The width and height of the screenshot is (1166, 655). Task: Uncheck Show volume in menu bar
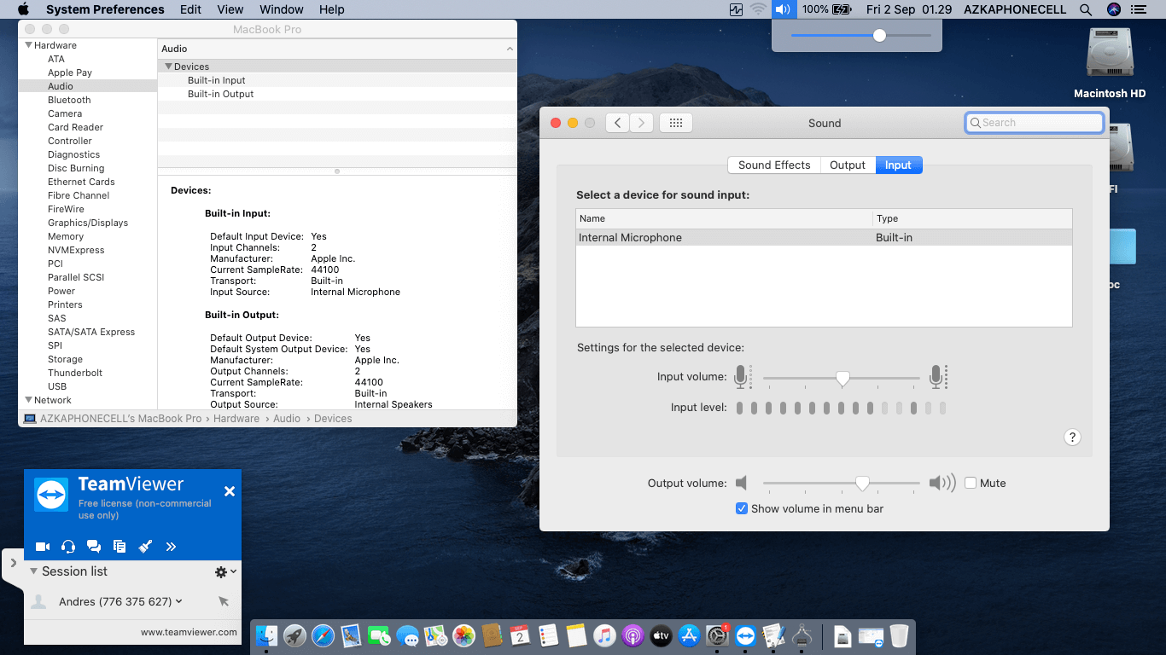coord(742,508)
